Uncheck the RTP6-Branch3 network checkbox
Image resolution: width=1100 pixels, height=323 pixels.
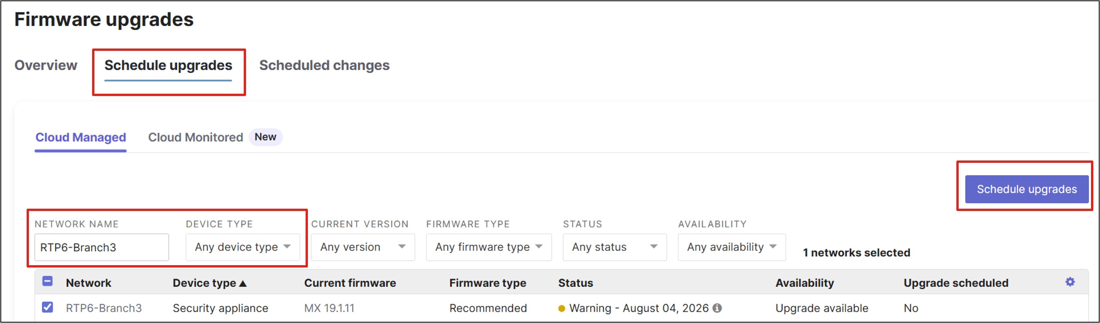click(48, 307)
